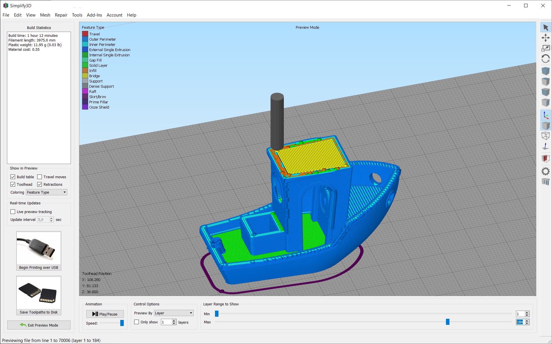Viewport: 552px width, 344px height.
Task: Switch to the front view cube
Action: pyautogui.click(x=546, y=92)
